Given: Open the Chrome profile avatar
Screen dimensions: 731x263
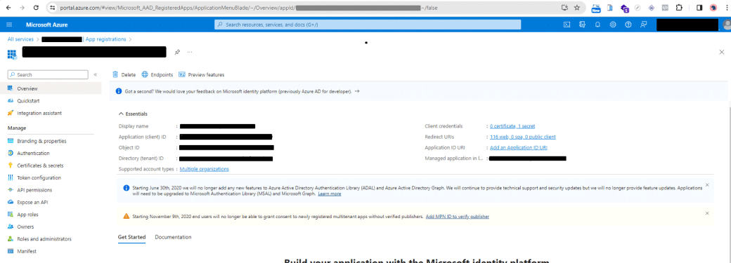Looking at the screenshot, I should tap(713, 8).
